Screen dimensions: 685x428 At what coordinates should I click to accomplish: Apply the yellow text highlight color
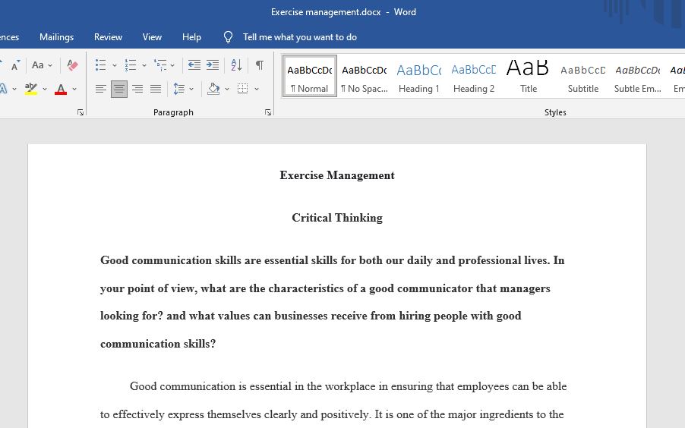(x=31, y=89)
